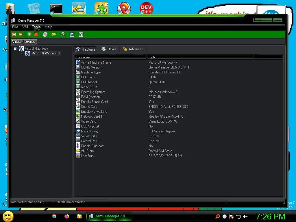Switch to the Hardware tab
Screen dimensions: 296x222
85,49
